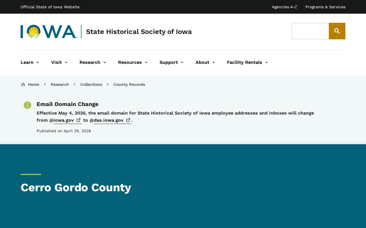Click 'Official State of Iowa Website' text
Screen dimensions: 366x228
click(50, 7)
